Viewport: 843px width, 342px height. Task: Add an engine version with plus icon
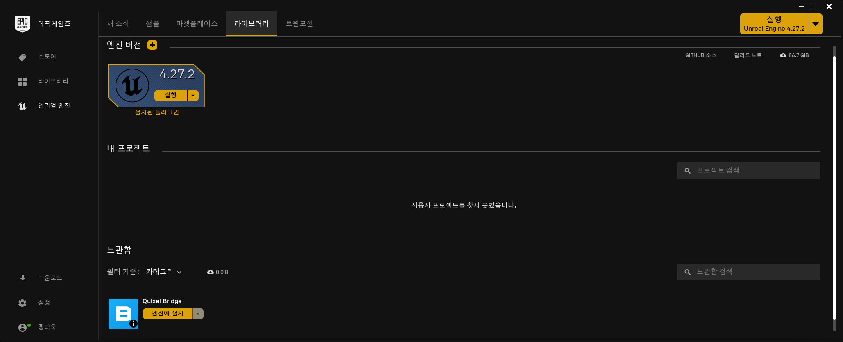click(152, 45)
